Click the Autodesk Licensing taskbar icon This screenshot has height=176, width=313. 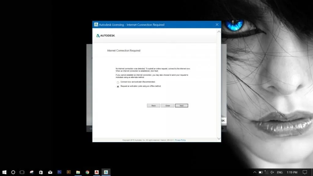click(x=106, y=172)
